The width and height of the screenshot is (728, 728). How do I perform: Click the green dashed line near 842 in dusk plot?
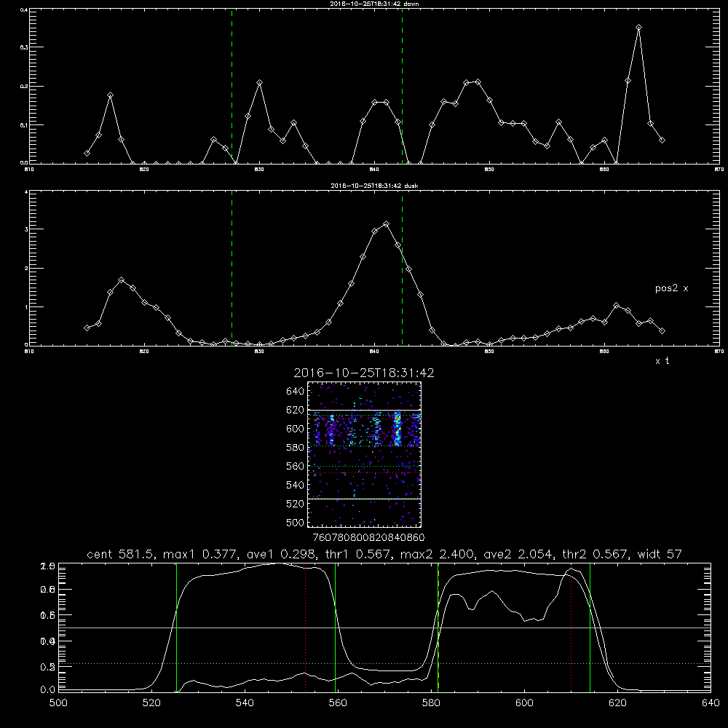pyautogui.click(x=402, y=269)
